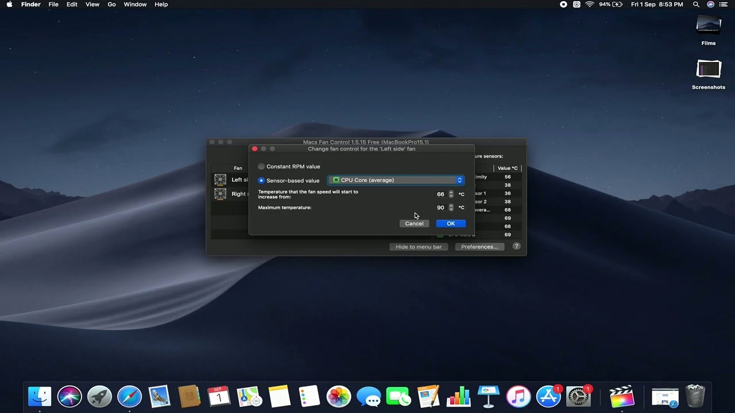Viewport: 735px width, 413px height.
Task: Select the Constant RPM value option
Action: (x=261, y=166)
